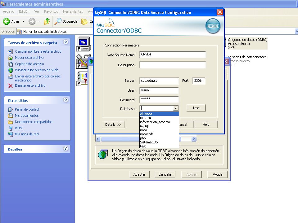Choose alumnos from database list

click(159, 114)
